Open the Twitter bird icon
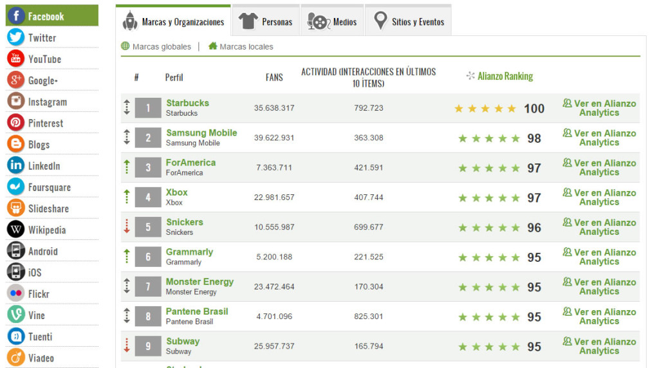The height and width of the screenshot is (368, 659). tap(15, 37)
